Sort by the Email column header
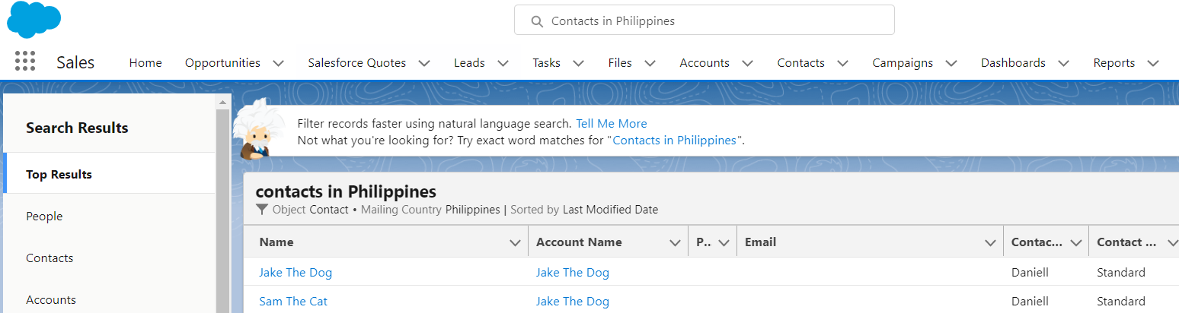Screen dimensions: 1179x313 tap(760, 242)
